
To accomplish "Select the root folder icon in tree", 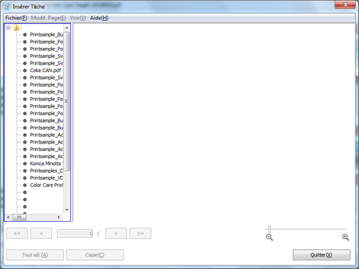I will pos(17,28).
